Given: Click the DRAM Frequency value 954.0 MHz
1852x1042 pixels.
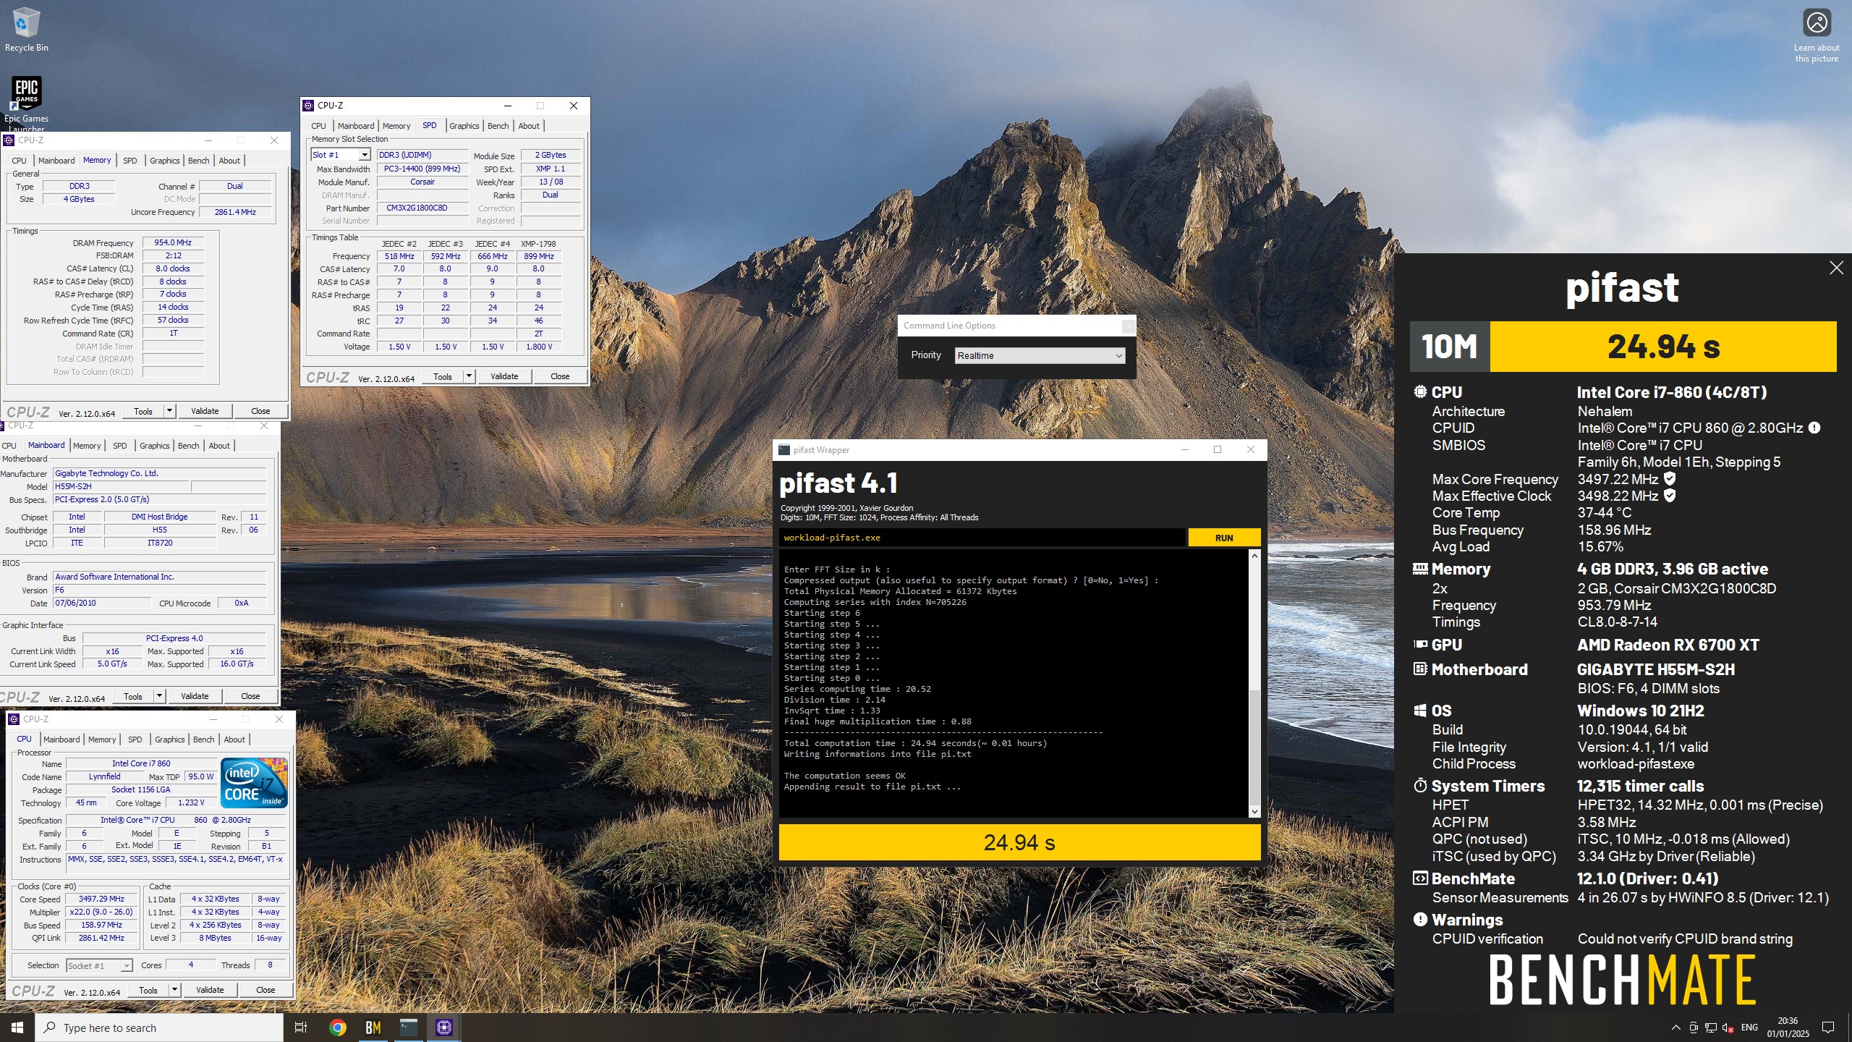Looking at the screenshot, I should tap(173, 243).
